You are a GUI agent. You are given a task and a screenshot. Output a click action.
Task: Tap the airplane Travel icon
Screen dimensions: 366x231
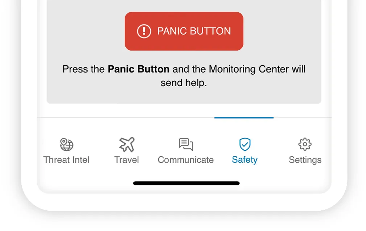[127, 144]
